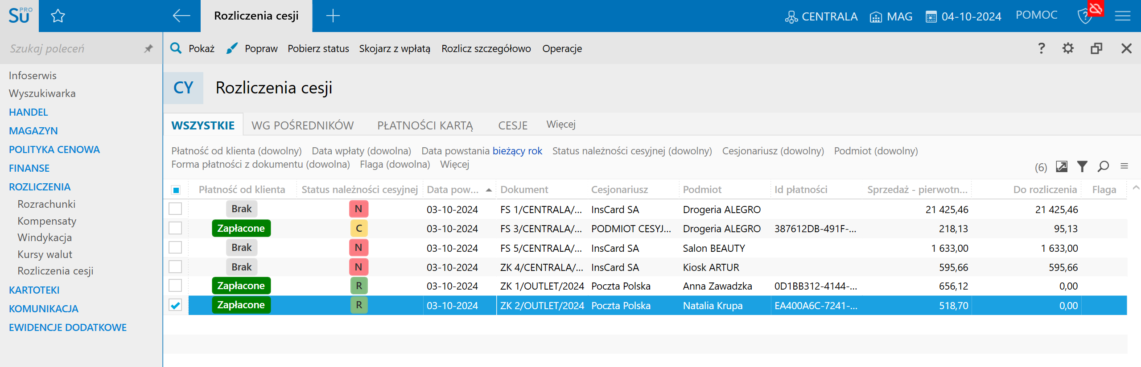The height and width of the screenshot is (367, 1141).
Task: Check the ZK 4/CENTRALA row checkbox
Action: (x=175, y=267)
